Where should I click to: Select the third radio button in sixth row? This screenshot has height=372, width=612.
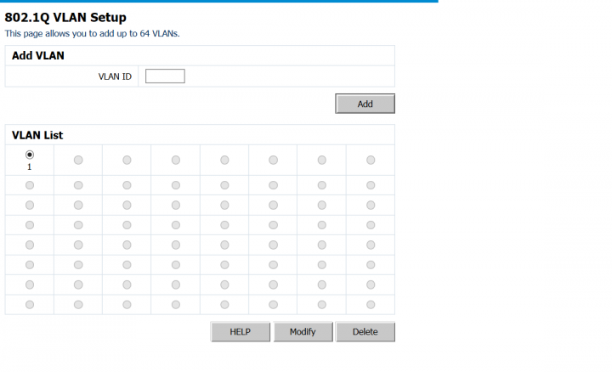coord(127,265)
